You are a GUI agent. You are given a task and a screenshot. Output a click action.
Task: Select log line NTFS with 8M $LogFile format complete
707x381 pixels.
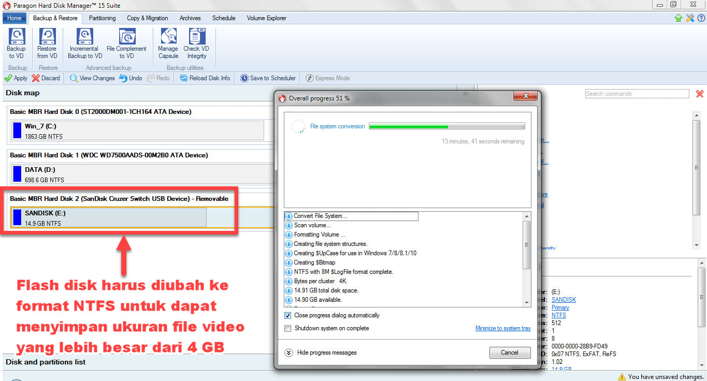point(343,272)
